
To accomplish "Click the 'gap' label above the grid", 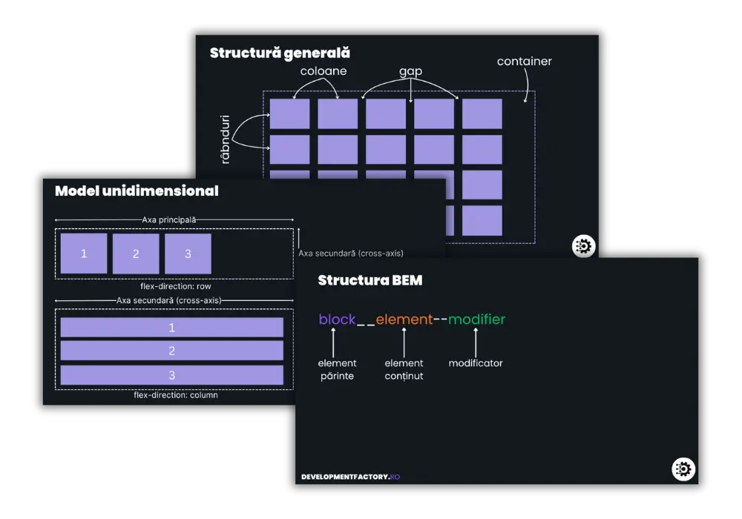I will click(410, 71).
